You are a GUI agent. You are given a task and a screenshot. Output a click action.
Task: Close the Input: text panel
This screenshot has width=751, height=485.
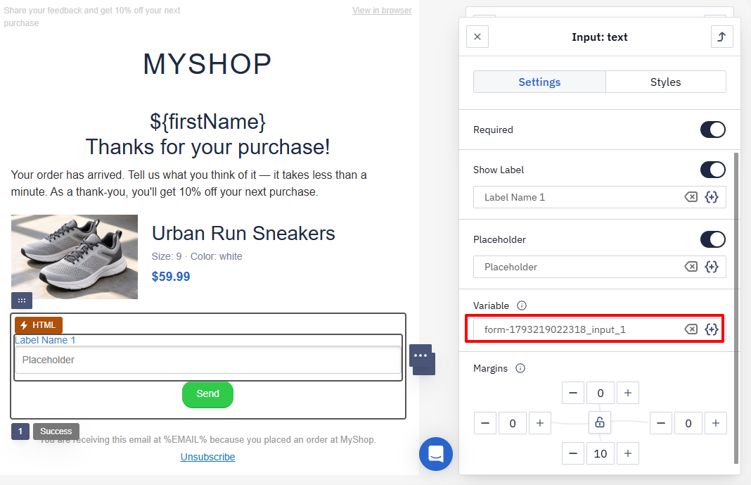[477, 37]
